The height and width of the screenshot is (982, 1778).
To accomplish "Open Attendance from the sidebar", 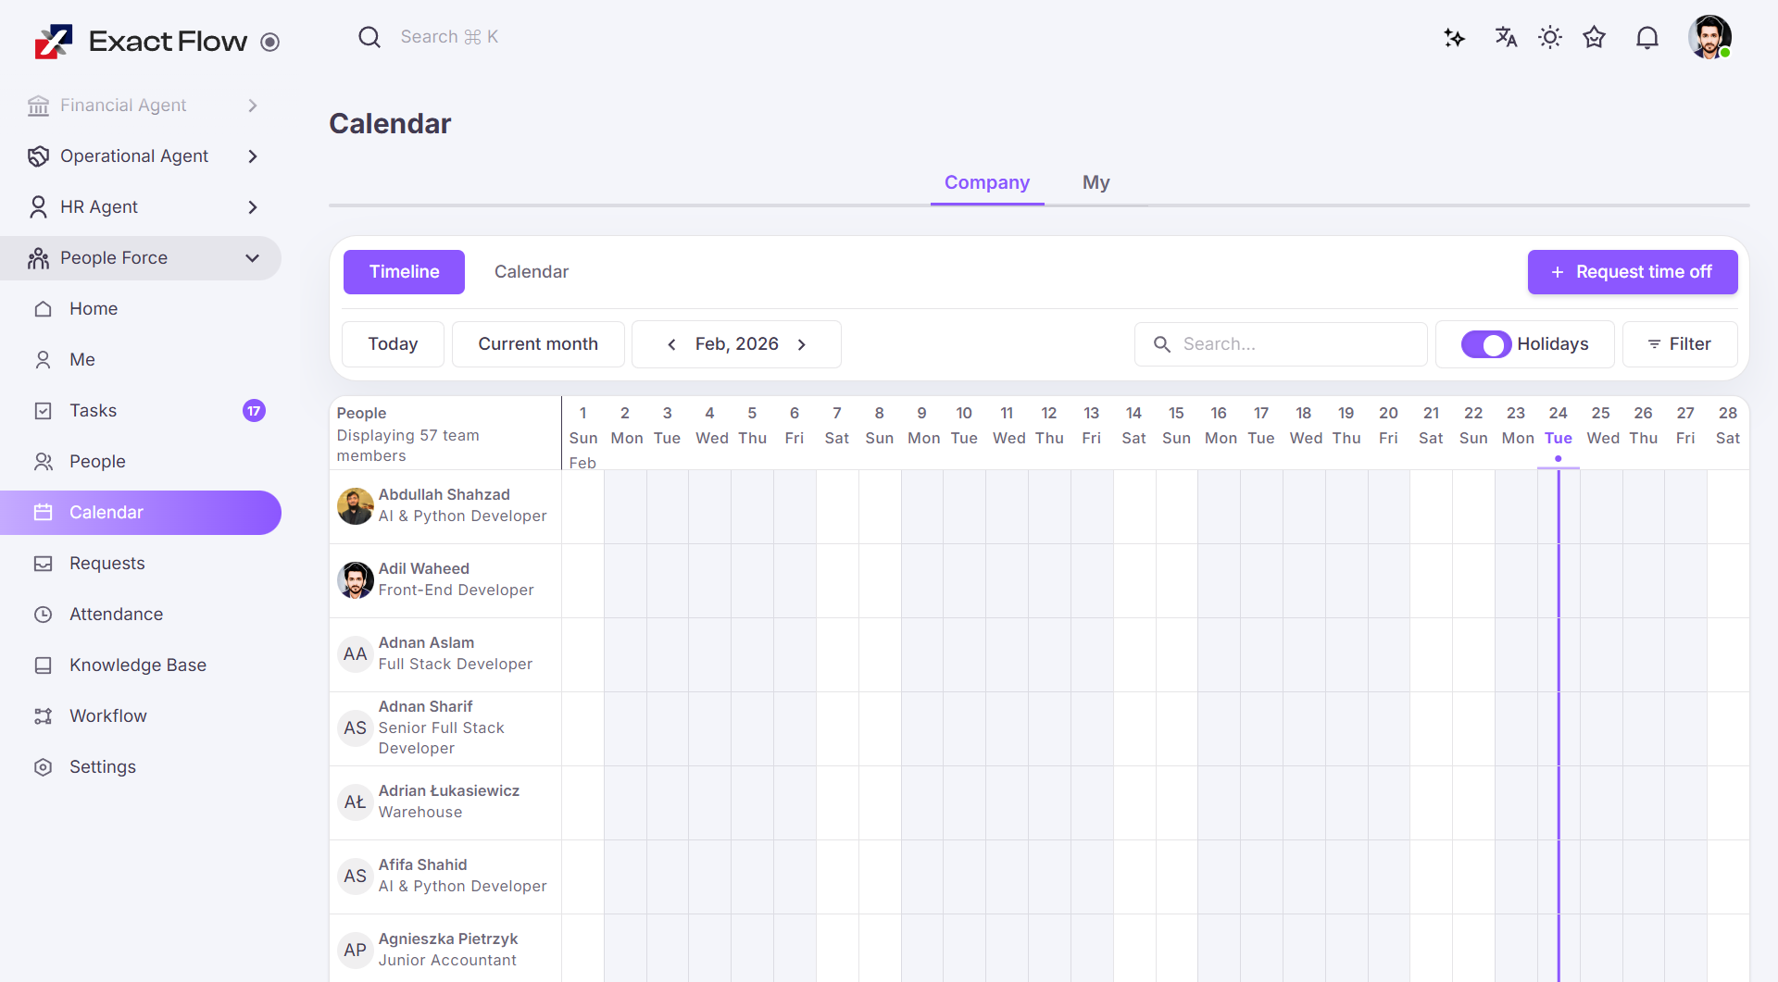I will [x=116, y=614].
